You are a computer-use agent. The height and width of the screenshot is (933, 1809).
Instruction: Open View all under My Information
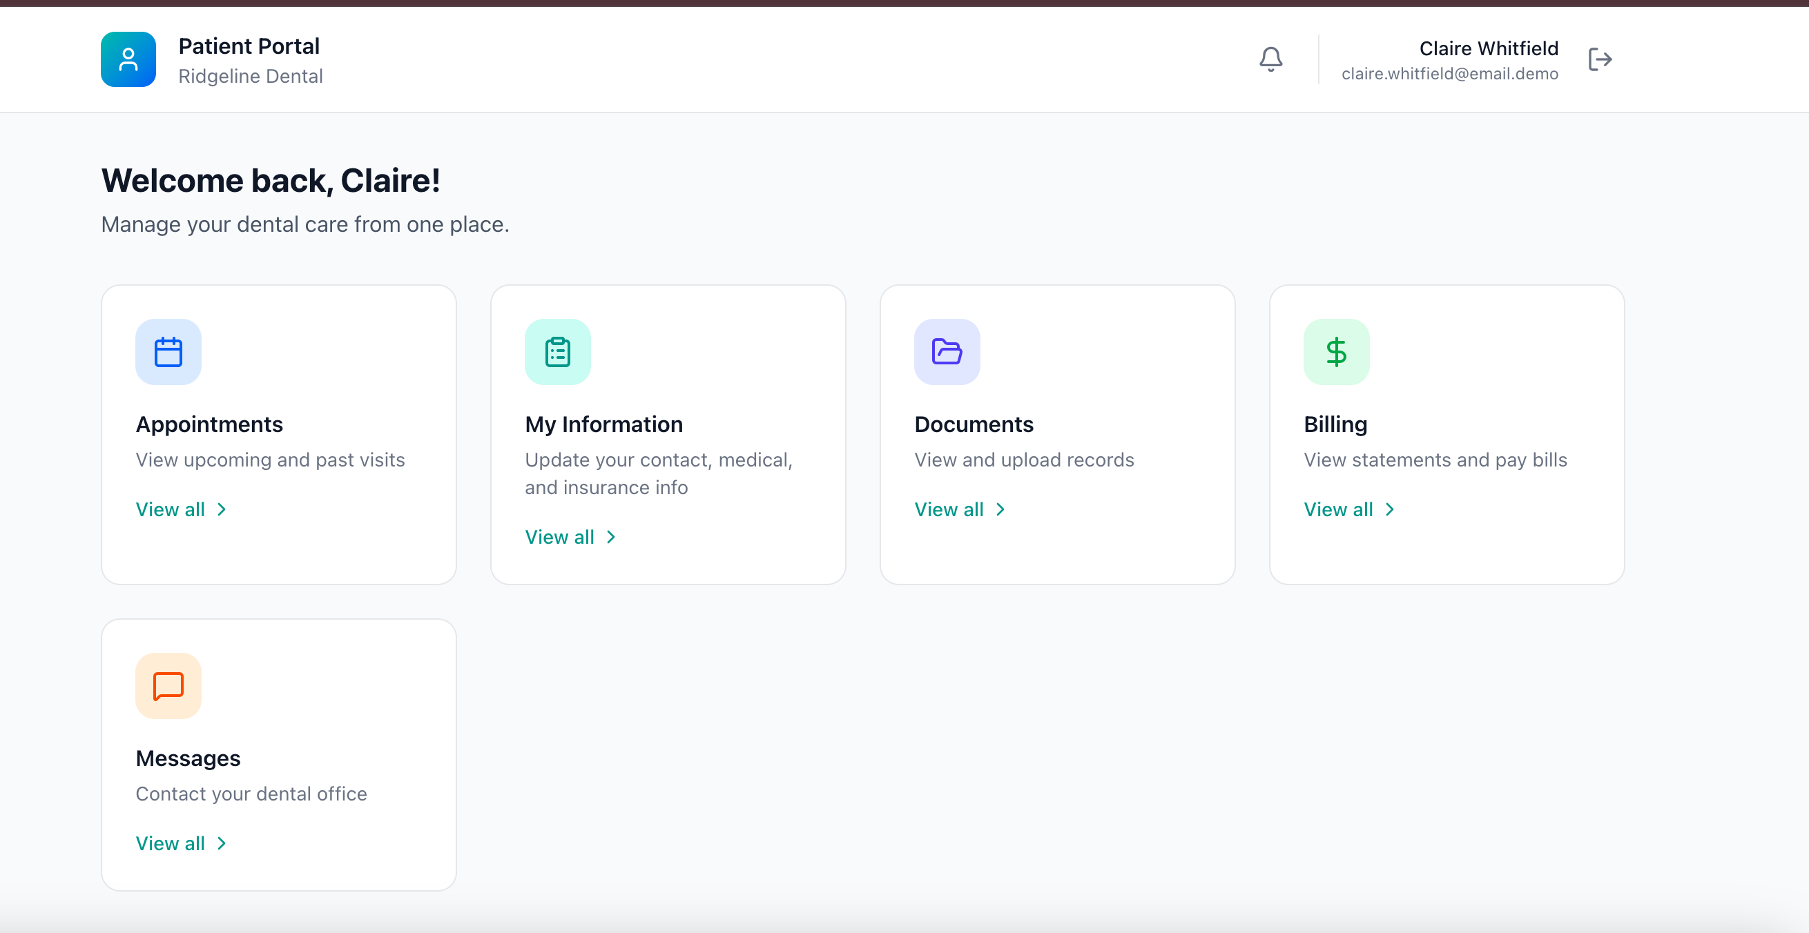pos(560,536)
